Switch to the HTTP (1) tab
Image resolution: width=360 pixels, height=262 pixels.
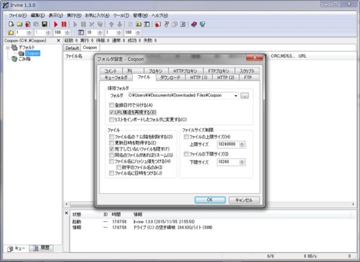(x=199, y=77)
